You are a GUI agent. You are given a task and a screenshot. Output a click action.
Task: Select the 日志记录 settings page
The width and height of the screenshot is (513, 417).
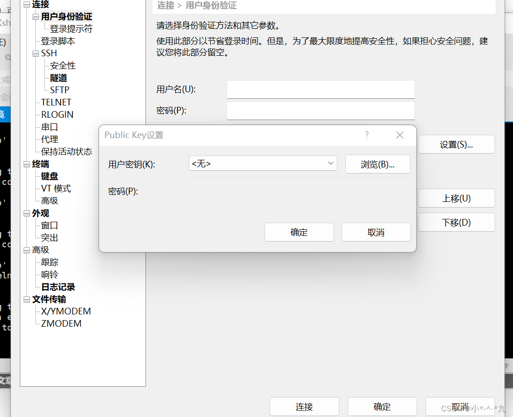pyautogui.click(x=58, y=287)
